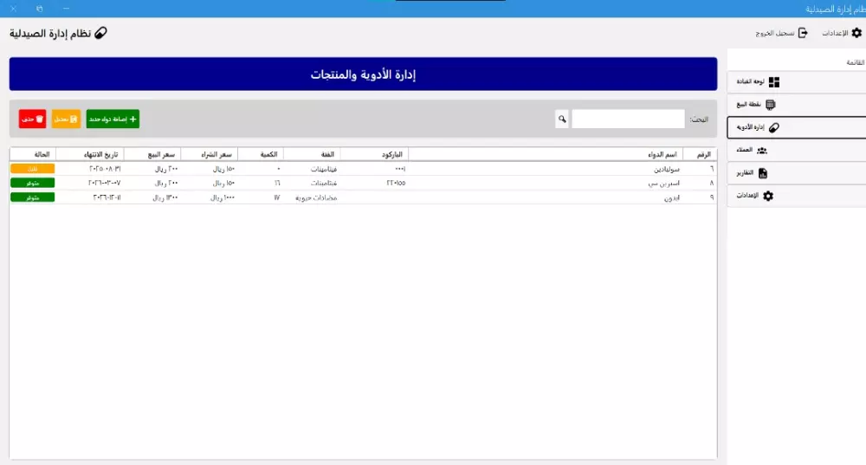Sort by the الحالة (status) column header
This screenshot has width=866, height=465.
click(x=33, y=155)
